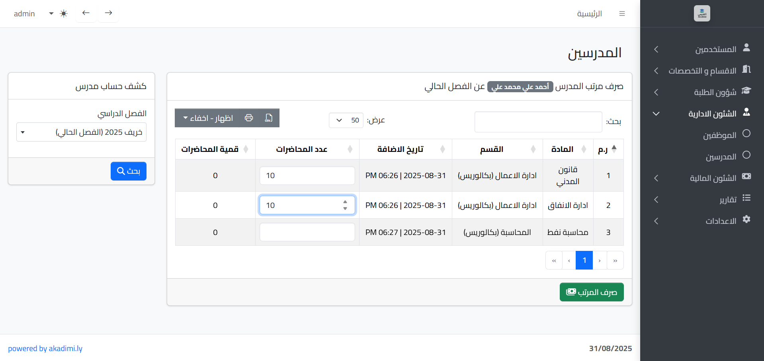Click the blue بحث search button
Viewport: 764px width, 361px height.
pos(128,171)
